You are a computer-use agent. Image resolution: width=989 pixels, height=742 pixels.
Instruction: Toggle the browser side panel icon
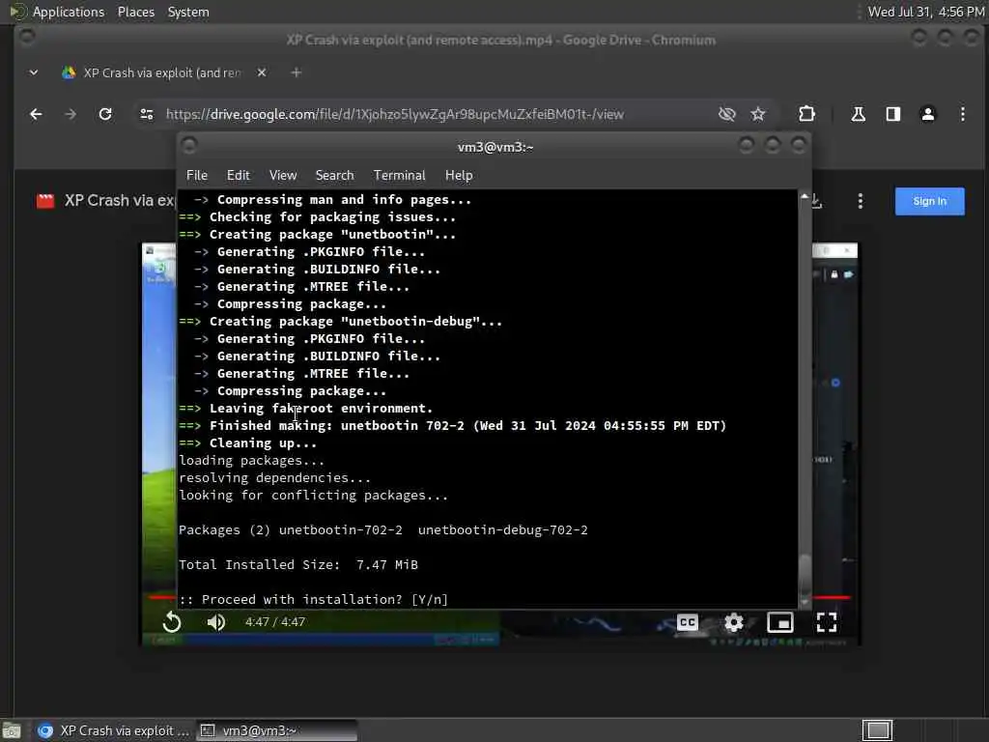(893, 114)
